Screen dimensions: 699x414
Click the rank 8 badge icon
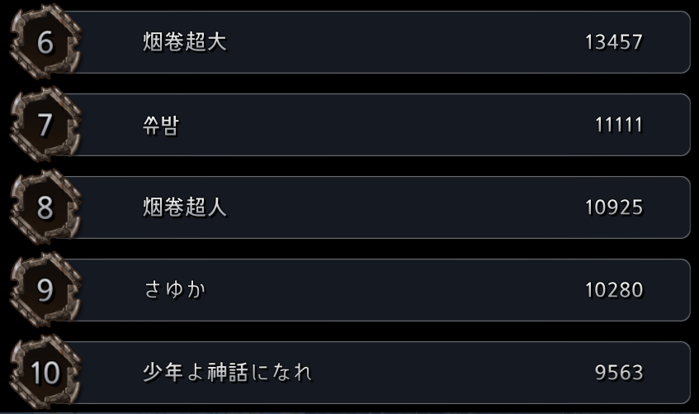45,207
